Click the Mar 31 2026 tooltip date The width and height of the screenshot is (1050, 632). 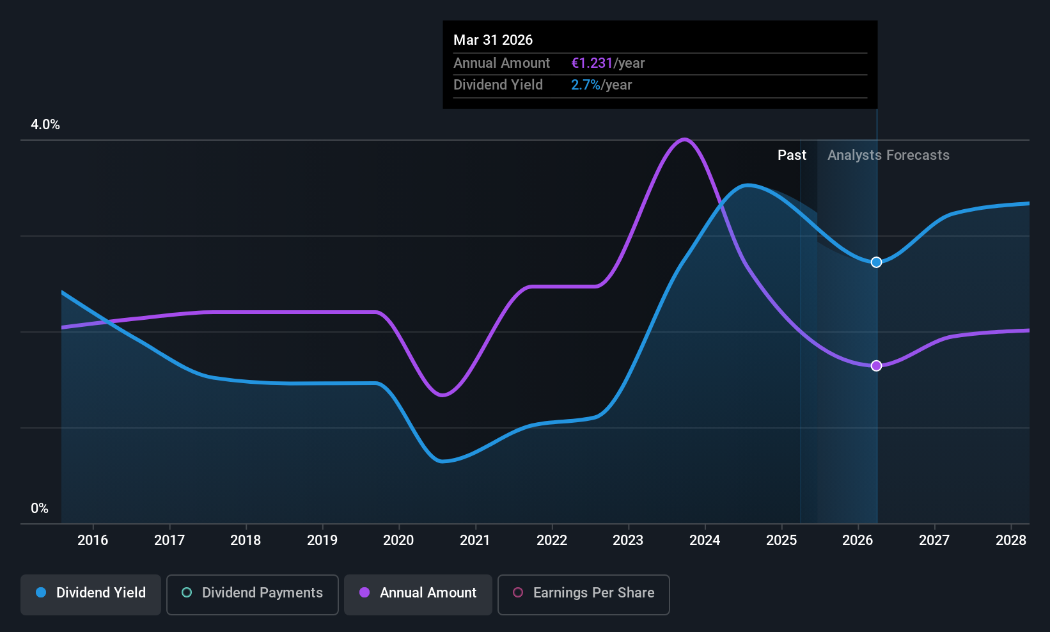tap(493, 40)
